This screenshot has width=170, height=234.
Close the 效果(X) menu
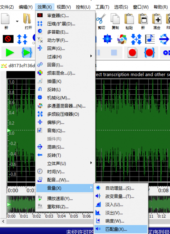pyautogui.click(x=45, y=7)
